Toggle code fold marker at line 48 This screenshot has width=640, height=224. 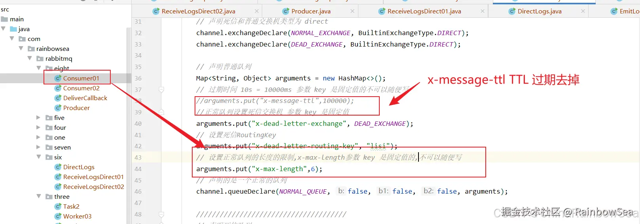click(x=161, y=214)
